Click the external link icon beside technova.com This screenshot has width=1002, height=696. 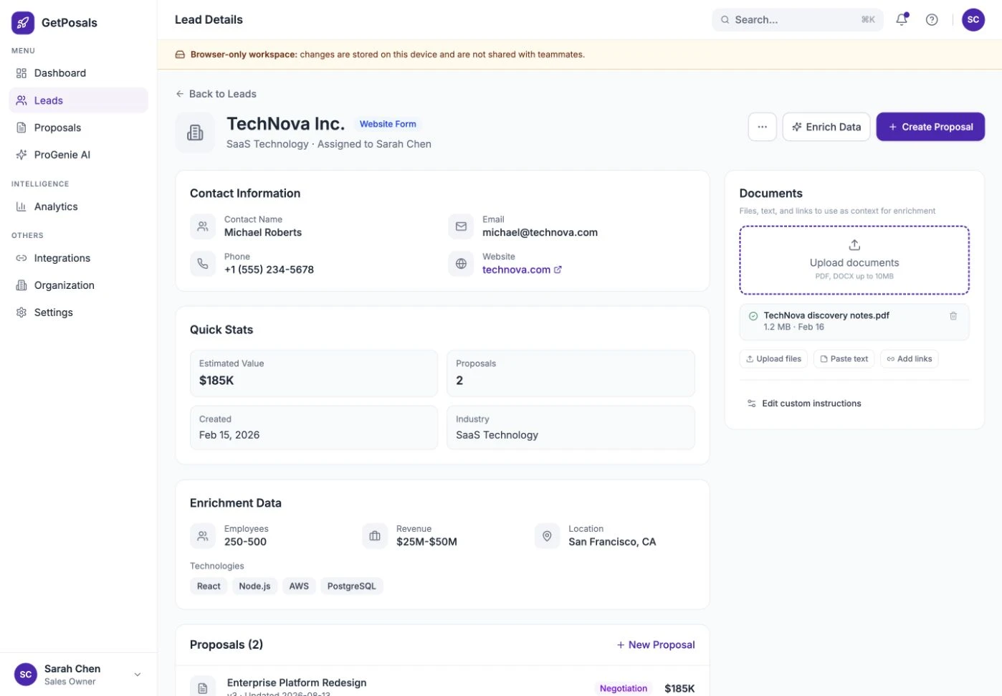click(558, 270)
